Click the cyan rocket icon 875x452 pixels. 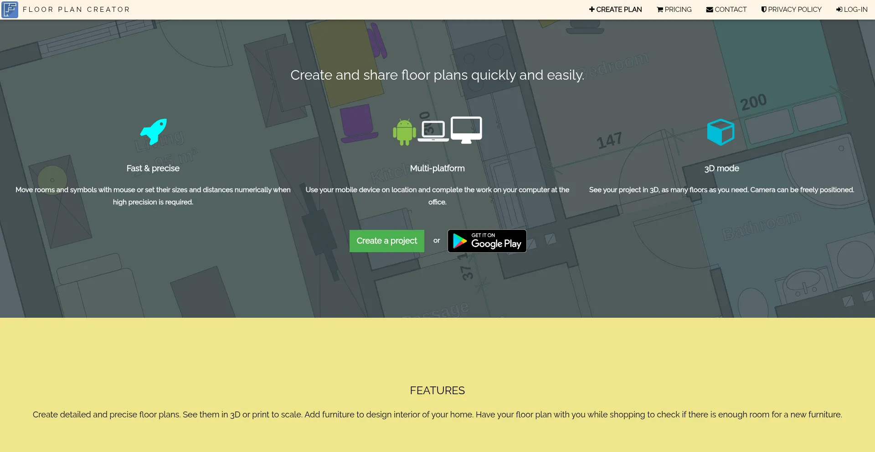point(153,132)
